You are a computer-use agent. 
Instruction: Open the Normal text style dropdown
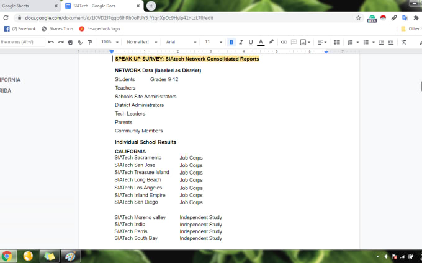(142, 42)
